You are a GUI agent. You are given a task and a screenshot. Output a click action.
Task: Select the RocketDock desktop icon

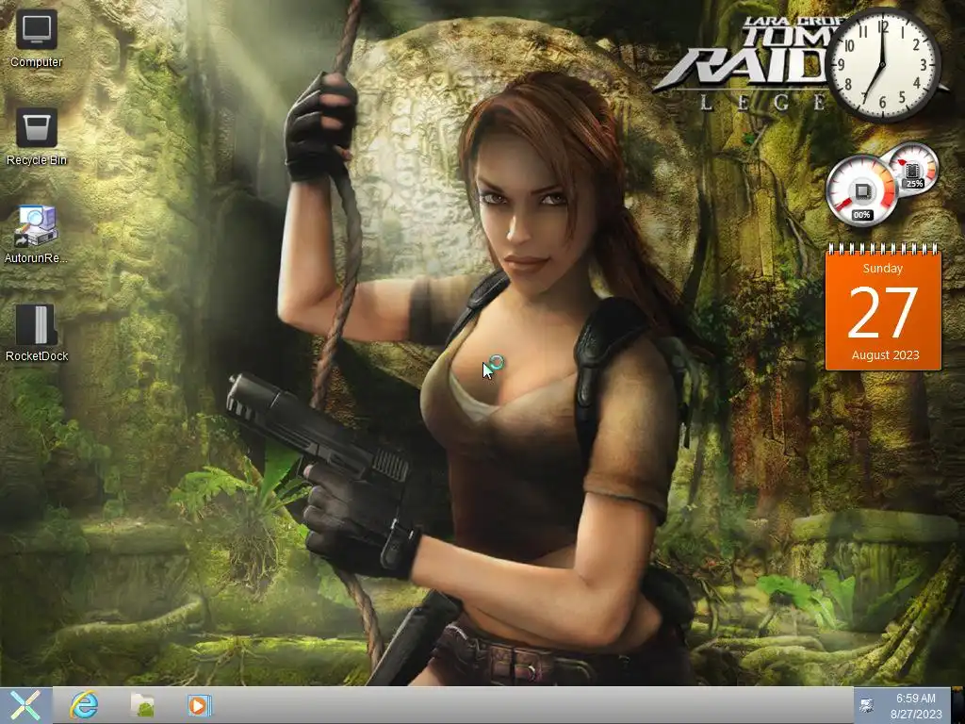(x=37, y=333)
